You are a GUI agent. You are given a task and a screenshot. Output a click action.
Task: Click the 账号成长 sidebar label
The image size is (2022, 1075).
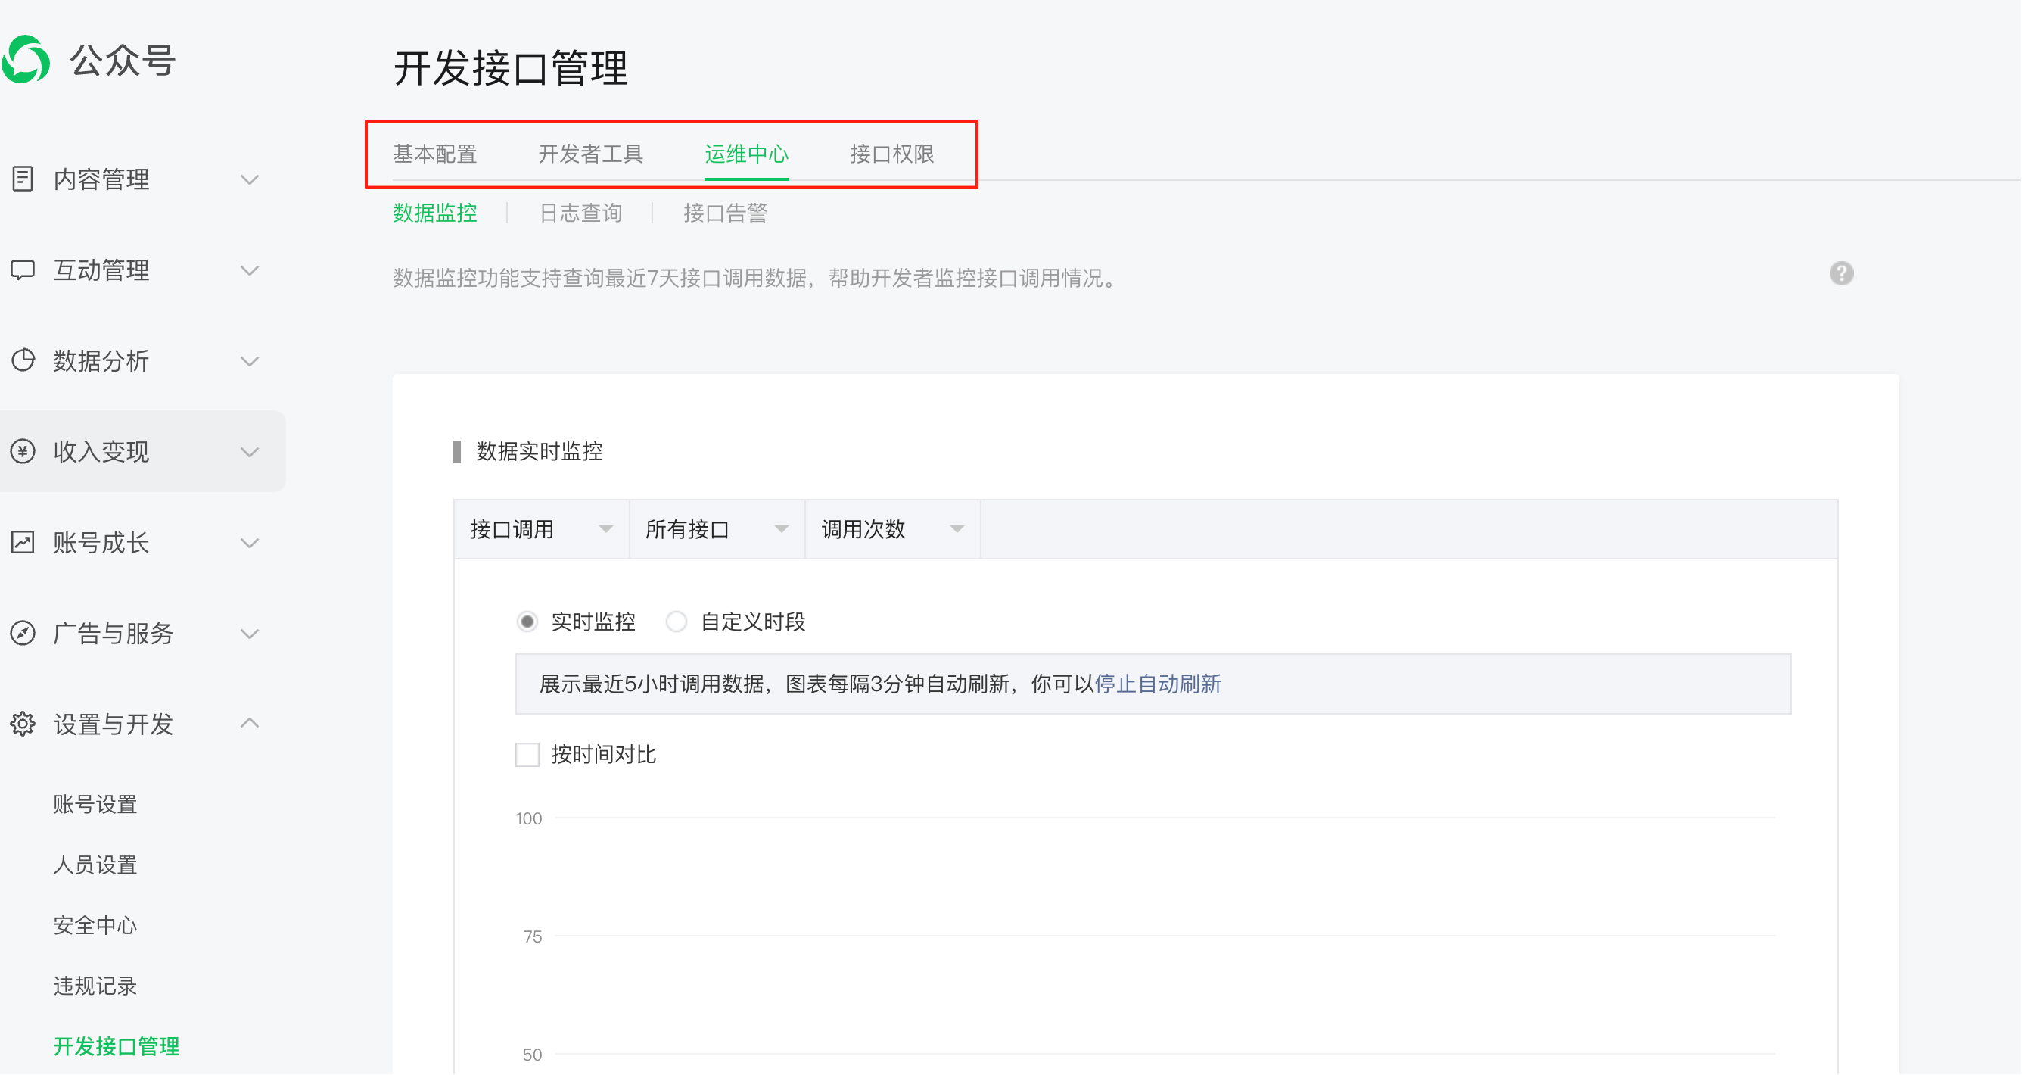pos(101,544)
